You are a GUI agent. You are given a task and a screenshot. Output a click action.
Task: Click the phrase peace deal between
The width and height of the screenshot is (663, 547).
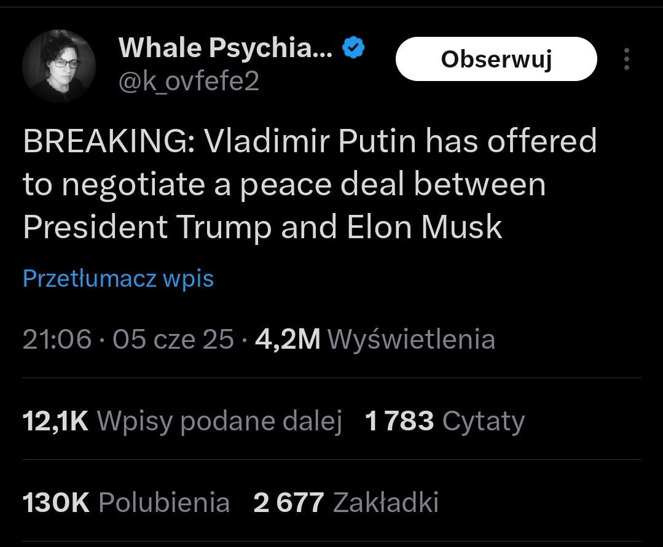(393, 185)
